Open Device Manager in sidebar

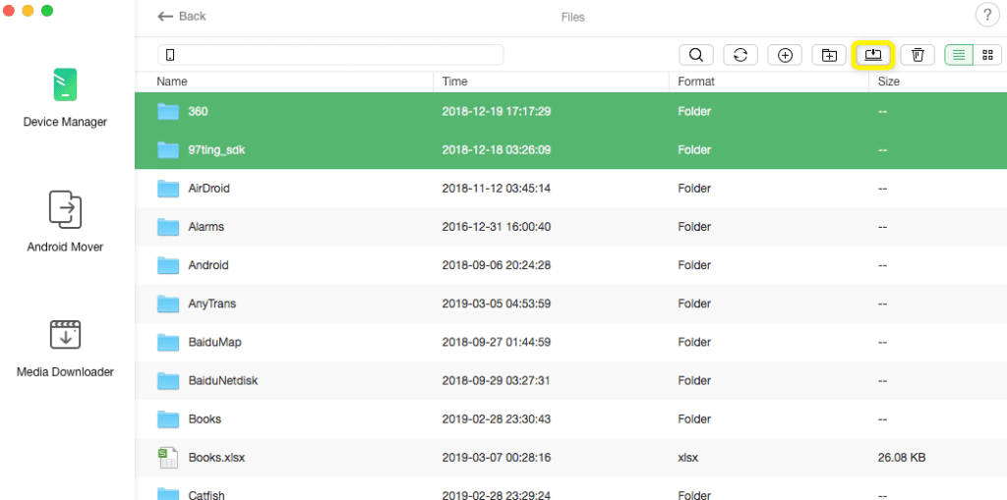click(x=65, y=96)
